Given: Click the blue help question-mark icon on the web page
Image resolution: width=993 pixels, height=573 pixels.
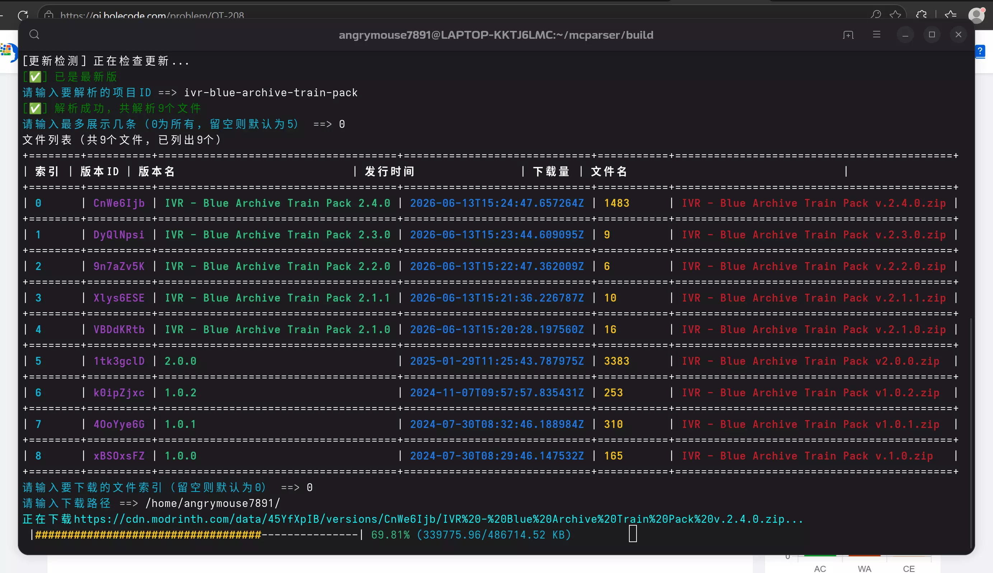Looking at the screenshot, I should coord(980,51).
